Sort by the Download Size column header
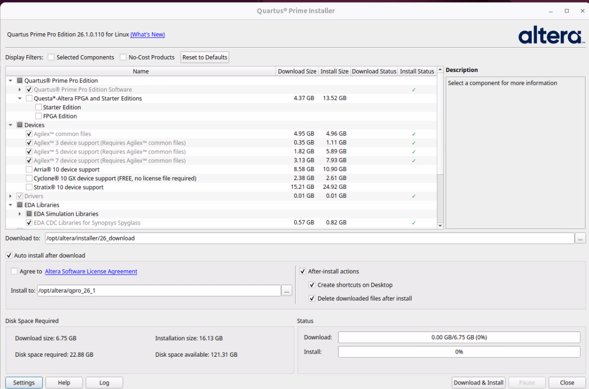589x389 pixels. 297,72
